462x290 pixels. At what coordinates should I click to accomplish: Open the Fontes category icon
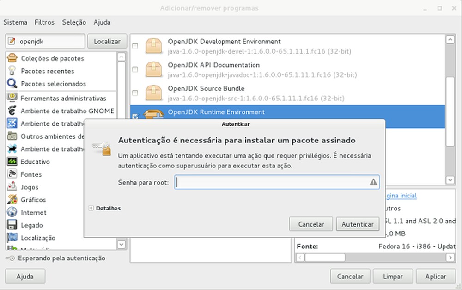pos(13,174)
